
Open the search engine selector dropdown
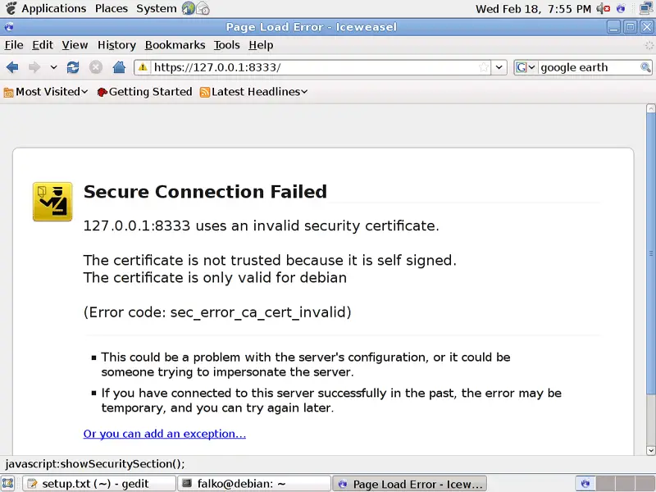click(525, 67)
